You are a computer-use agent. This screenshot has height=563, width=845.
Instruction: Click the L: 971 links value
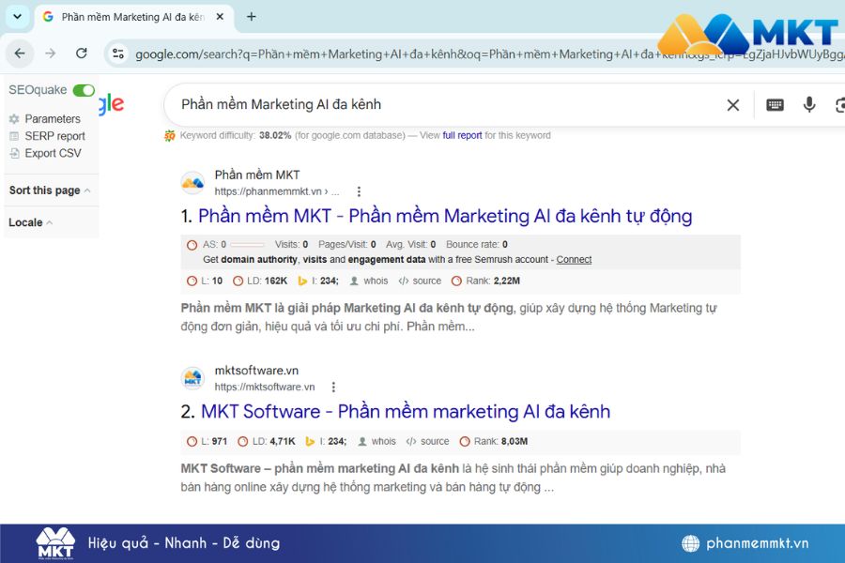220,441
